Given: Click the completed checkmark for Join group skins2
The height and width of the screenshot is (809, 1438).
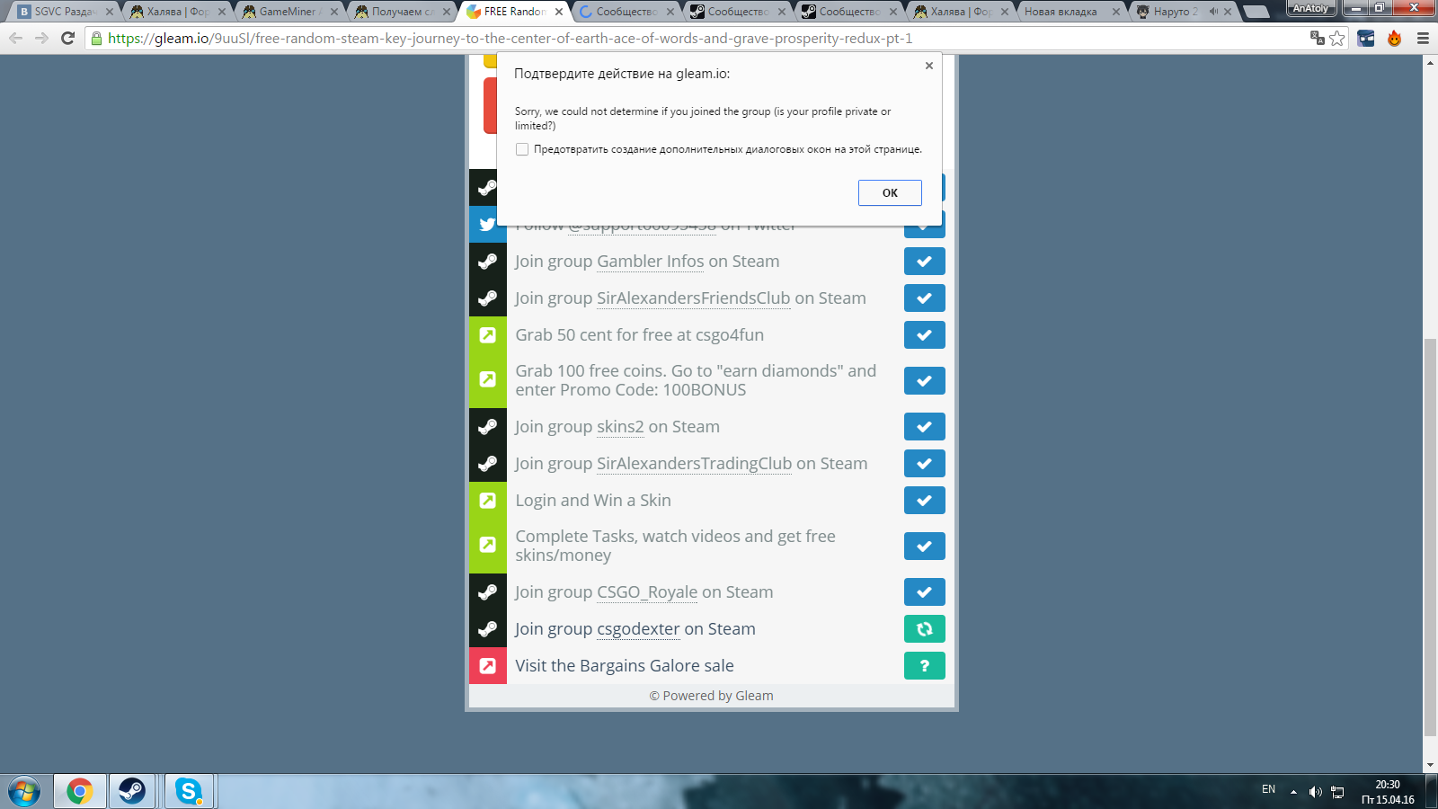Looking at the screenshot, I should 924,427.
